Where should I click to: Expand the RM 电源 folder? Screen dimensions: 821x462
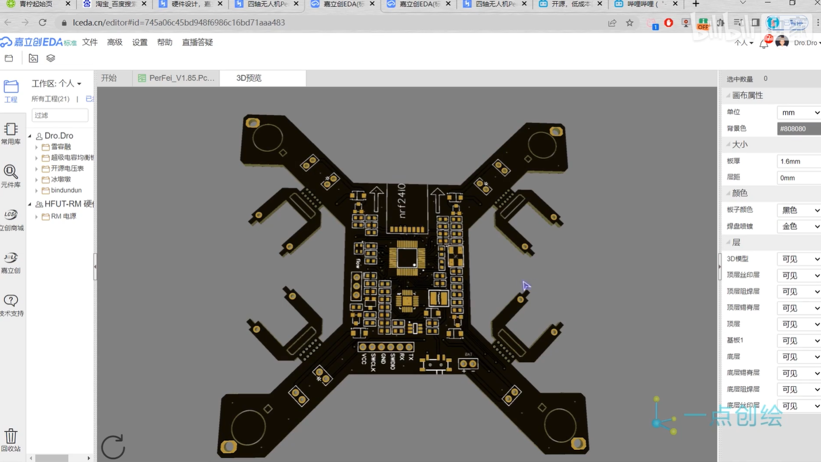(x=36, y=217)
